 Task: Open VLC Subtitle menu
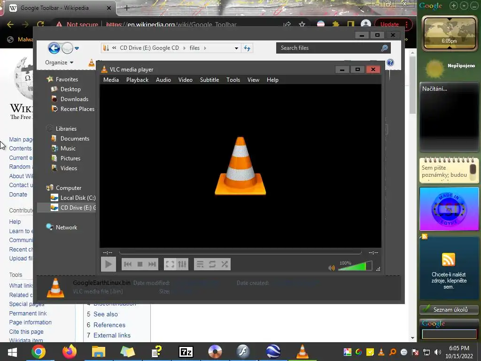[209, 80]
